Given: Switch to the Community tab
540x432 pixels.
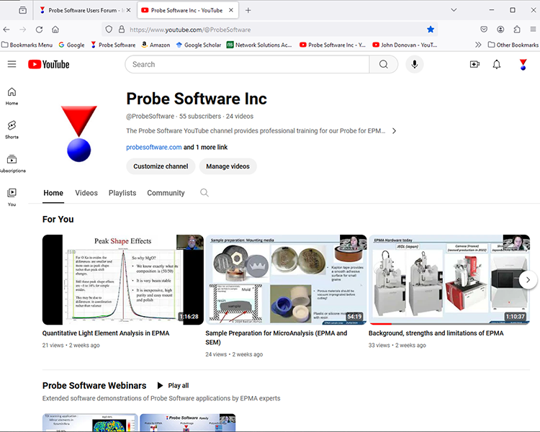Looking at the screenshot, I should pos(166,193).
